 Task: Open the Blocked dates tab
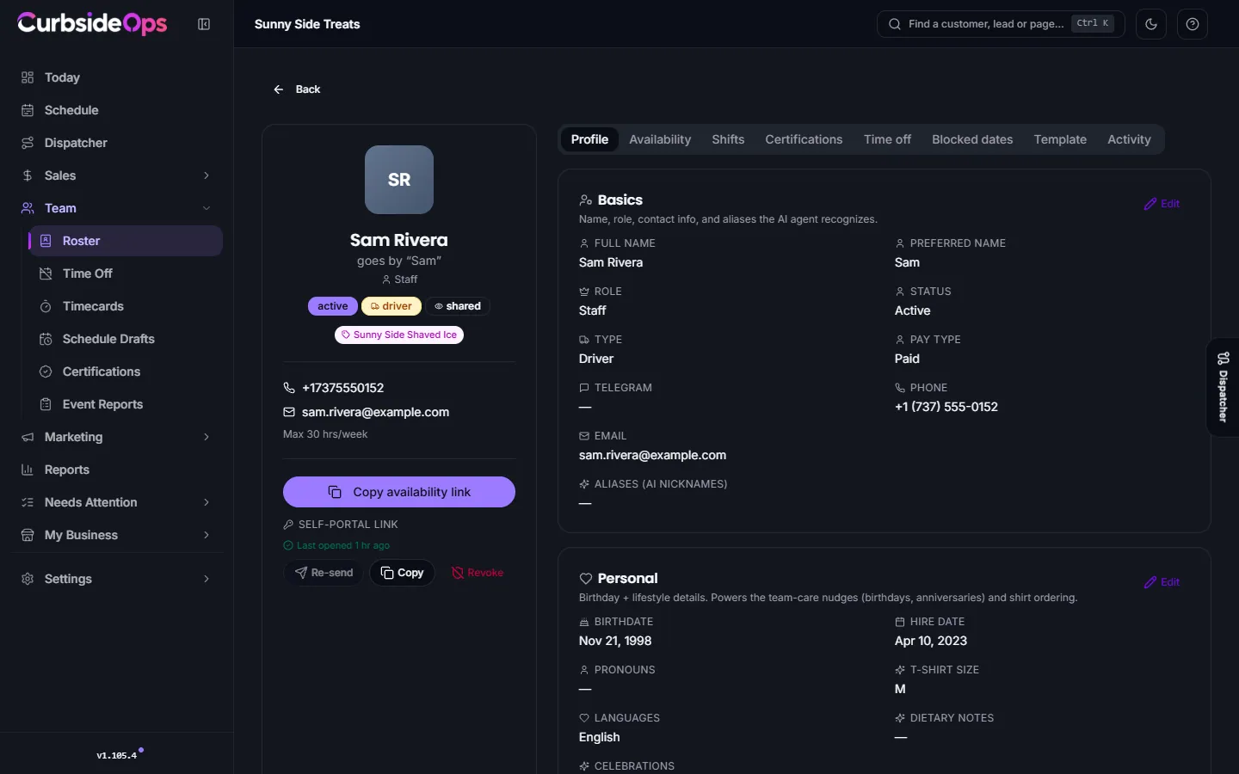pos(972,139)
